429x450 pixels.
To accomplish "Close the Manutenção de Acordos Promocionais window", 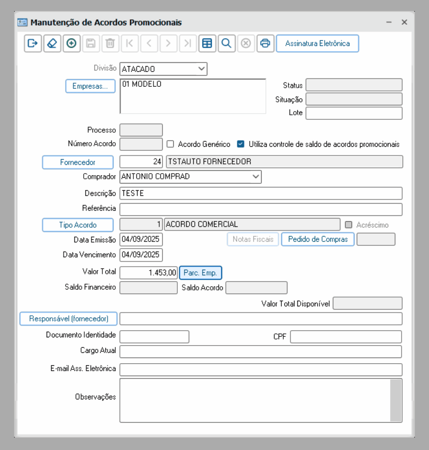I will (404, 22).
